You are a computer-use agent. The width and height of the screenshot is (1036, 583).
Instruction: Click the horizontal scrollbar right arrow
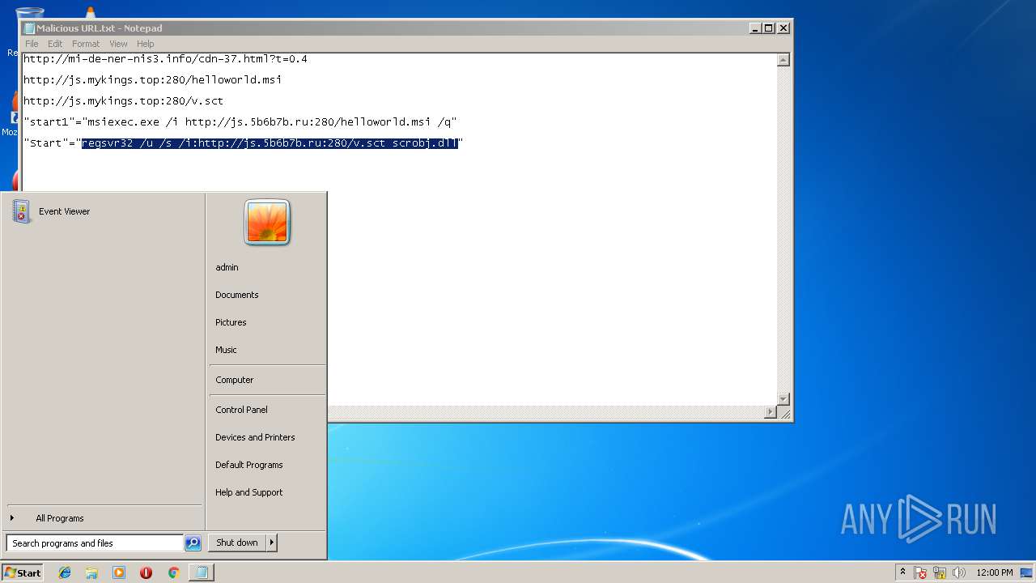click(x=770, y=412)
